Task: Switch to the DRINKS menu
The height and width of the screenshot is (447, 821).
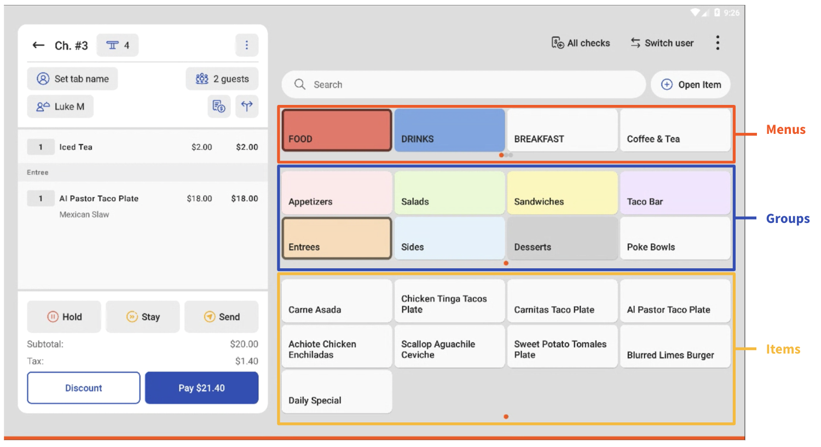Action: pos(449,130)
